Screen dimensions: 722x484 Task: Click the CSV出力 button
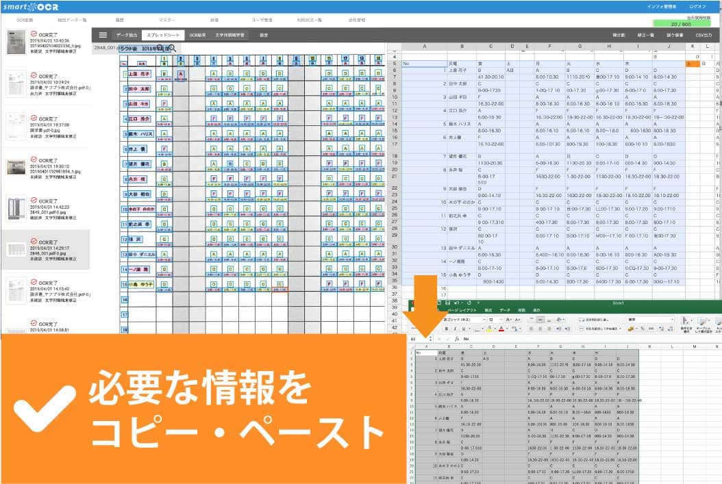[x=704, y=35]
